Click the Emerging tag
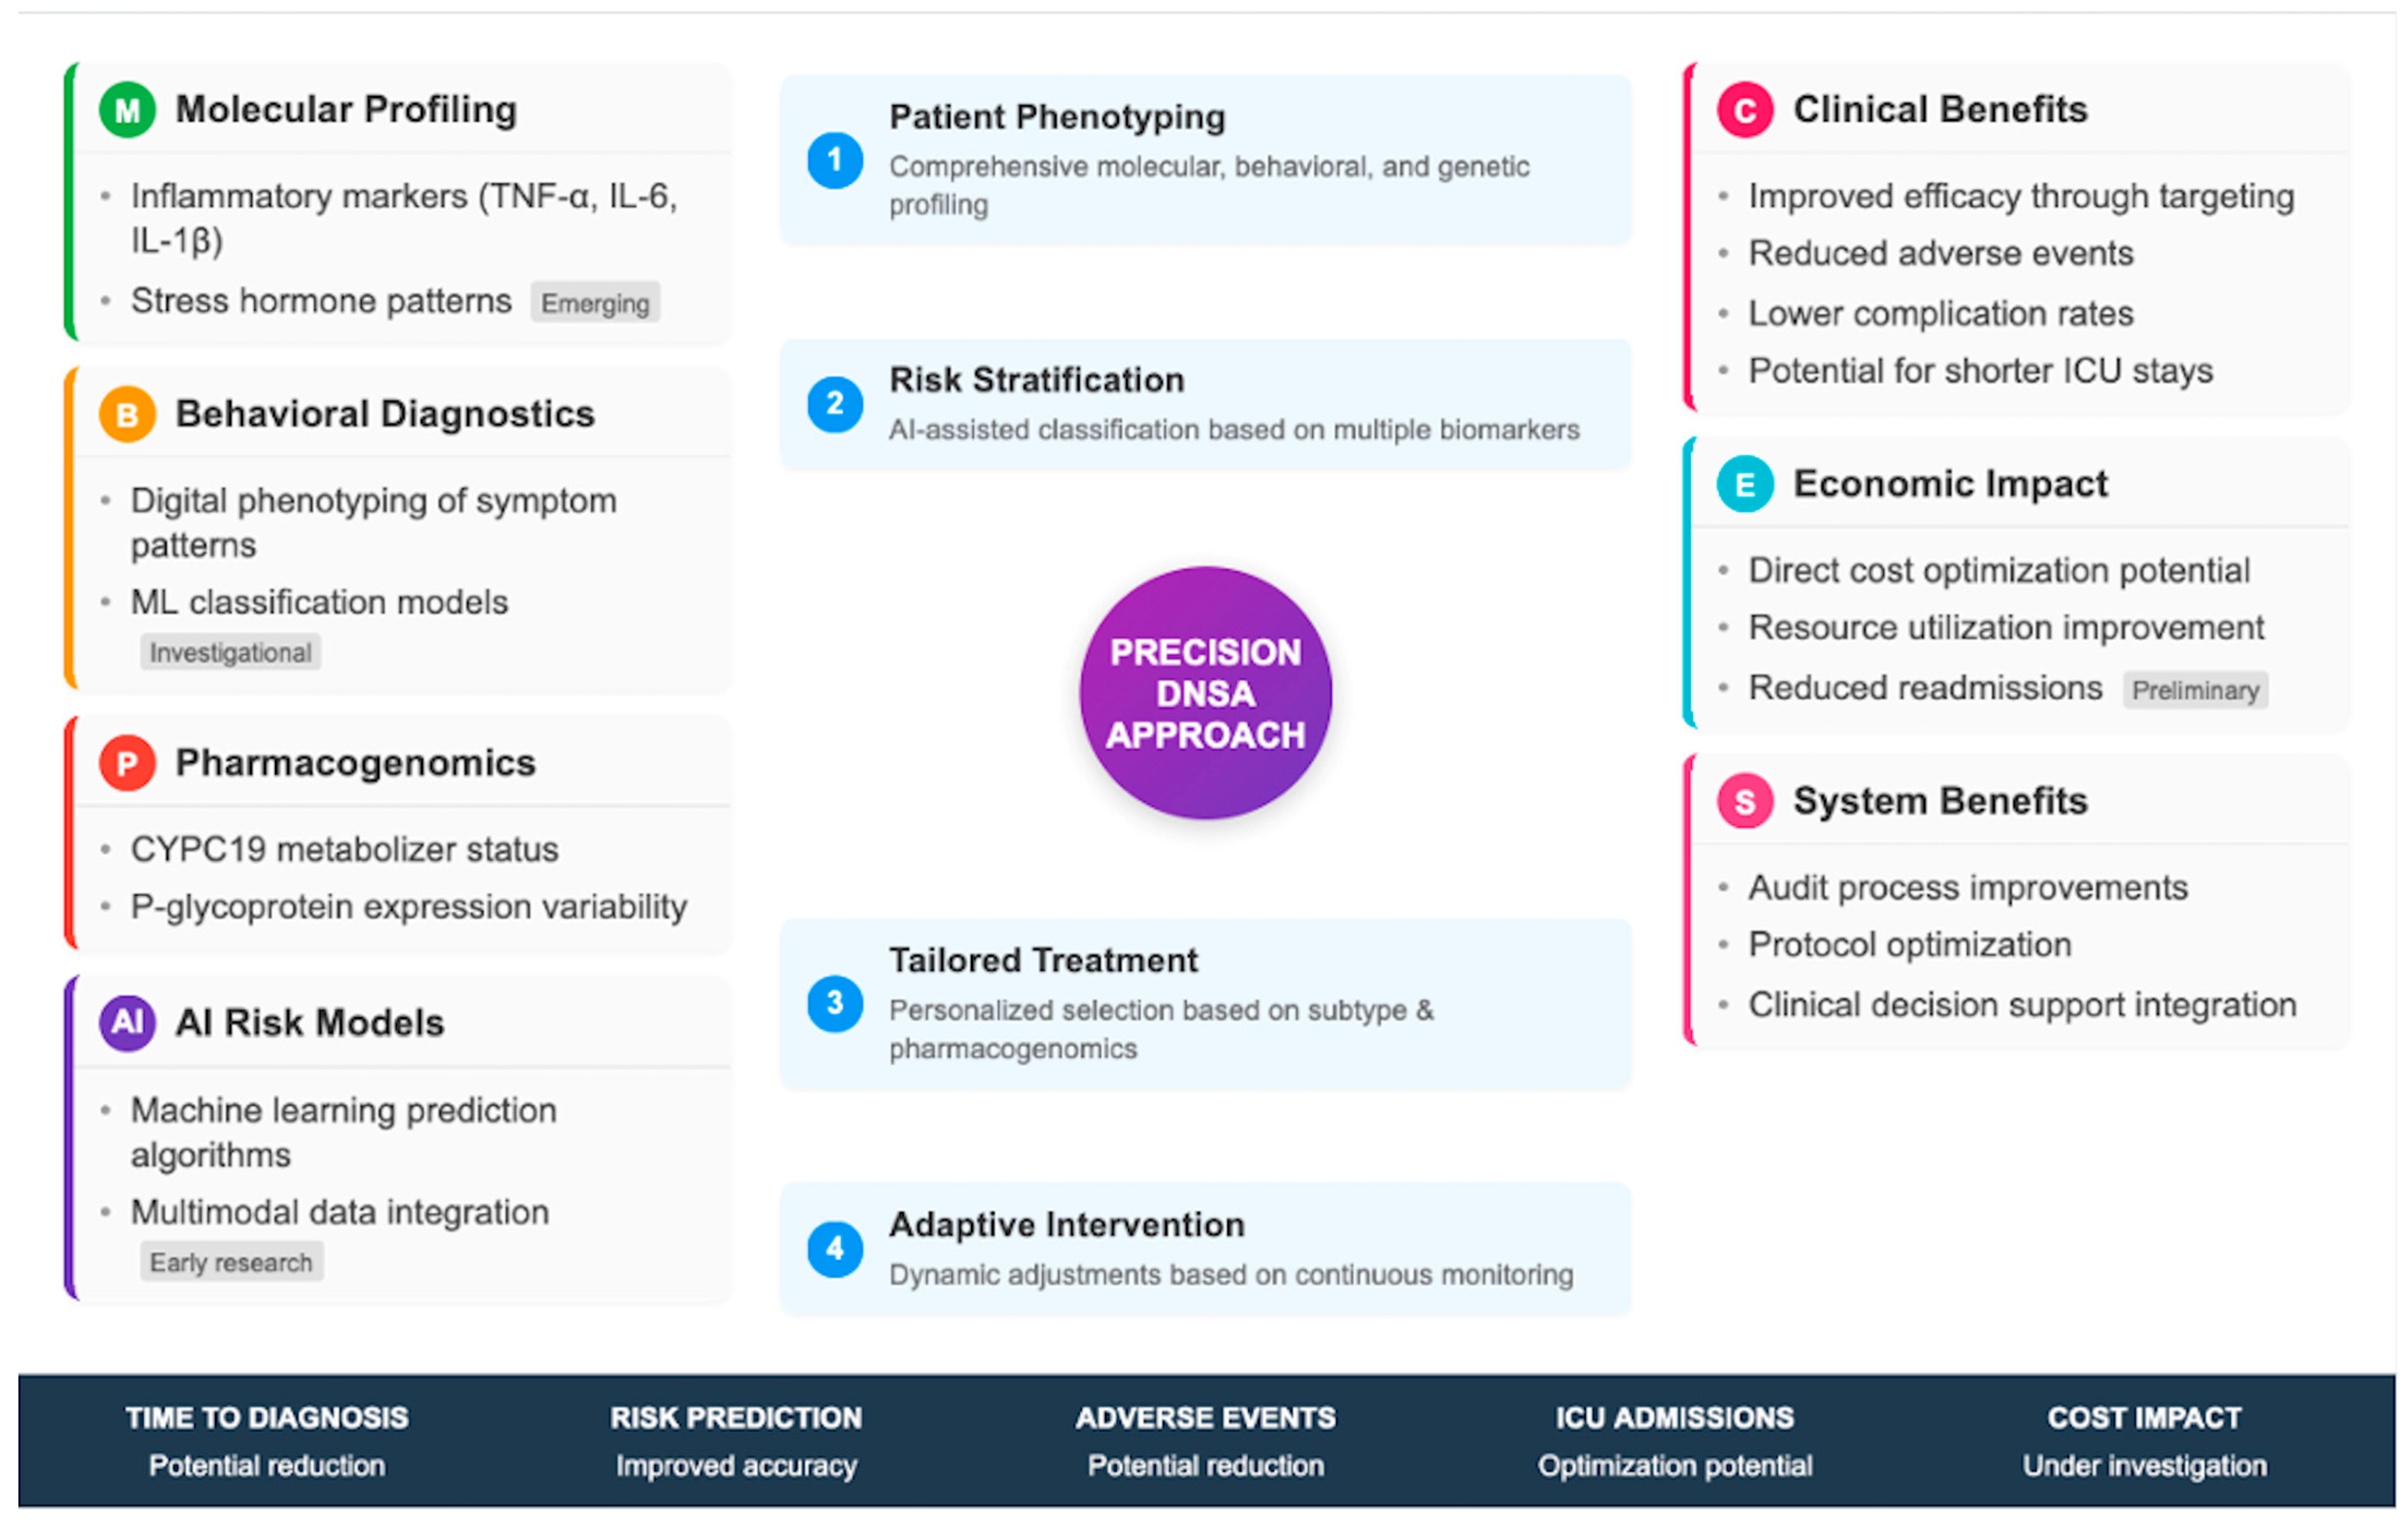The image size is (2408, 1523). click(595, 303)
